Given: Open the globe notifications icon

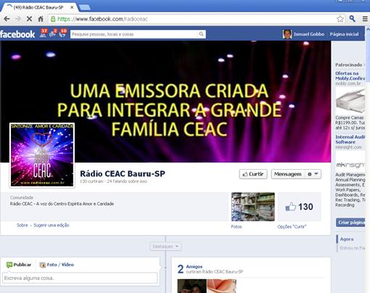Looking at the screenshot, I should pyautogui.click(x=63, y=33).
